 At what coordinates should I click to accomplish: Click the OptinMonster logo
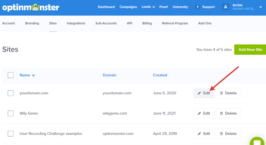click(31, 7)
